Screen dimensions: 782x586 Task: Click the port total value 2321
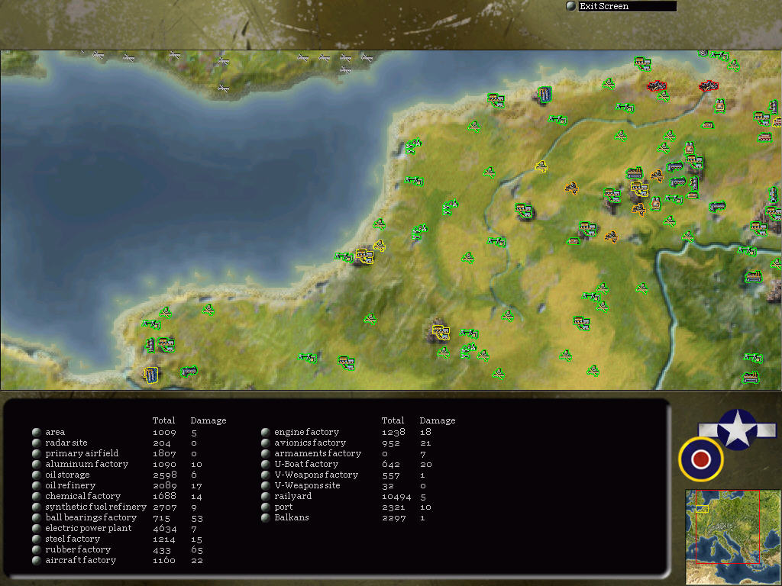[393, 507]
